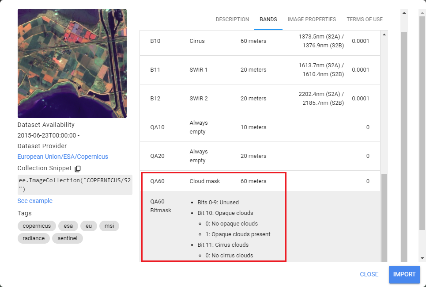Follow the See example link
Image resolution: width=426 pixels, height=287 pixels.
click(35, 201)
